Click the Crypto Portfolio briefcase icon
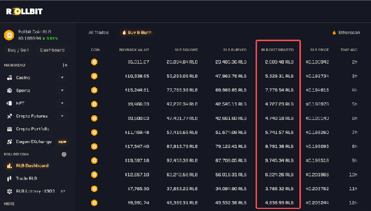371x211 pixels. pyautogui.click(x=9, y=129)
